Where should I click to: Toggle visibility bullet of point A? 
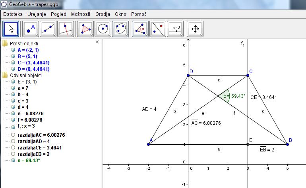click(x=13, y=50)
